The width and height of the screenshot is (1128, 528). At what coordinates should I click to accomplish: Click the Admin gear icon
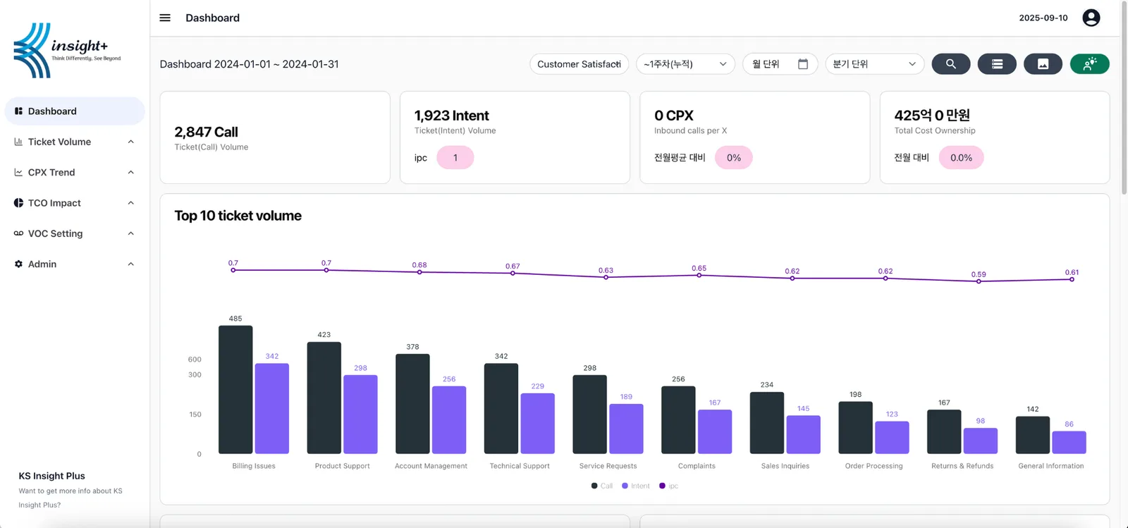coord(18,264)
